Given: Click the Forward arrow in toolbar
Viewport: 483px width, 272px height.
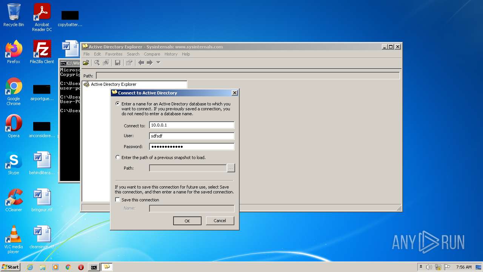Looking at the screenshot, I should pyautogui.click(x=150, y=63).
